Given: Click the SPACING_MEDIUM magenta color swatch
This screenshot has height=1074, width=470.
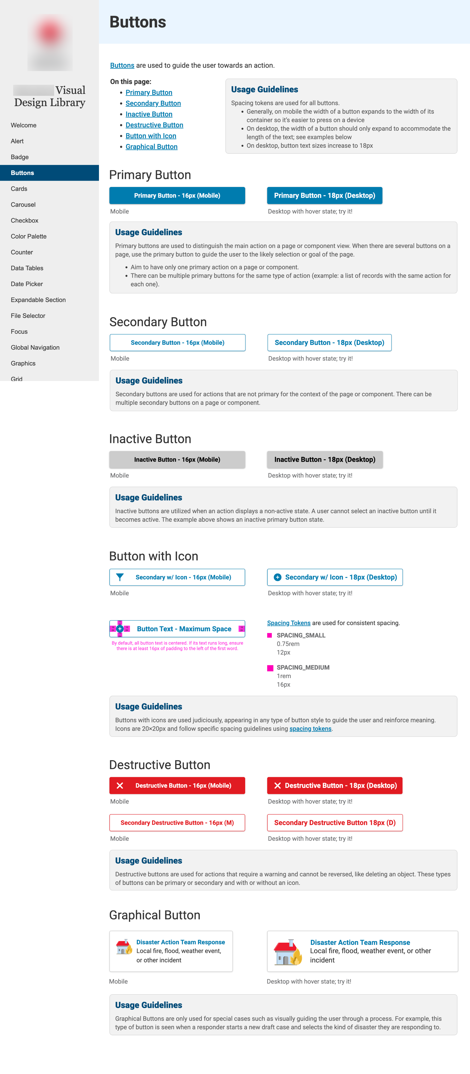Looking at the screenshot, I should (x=270, y=668).
